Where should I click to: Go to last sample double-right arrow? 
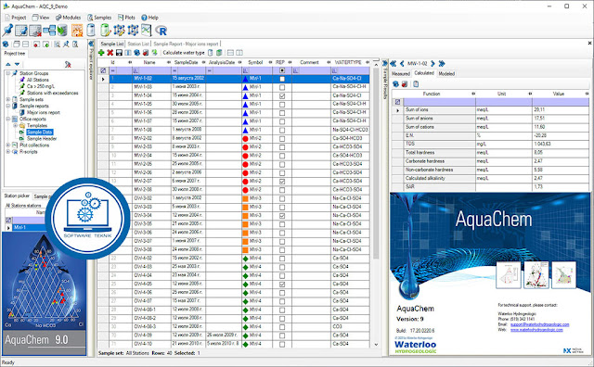[x=442, y=64]
